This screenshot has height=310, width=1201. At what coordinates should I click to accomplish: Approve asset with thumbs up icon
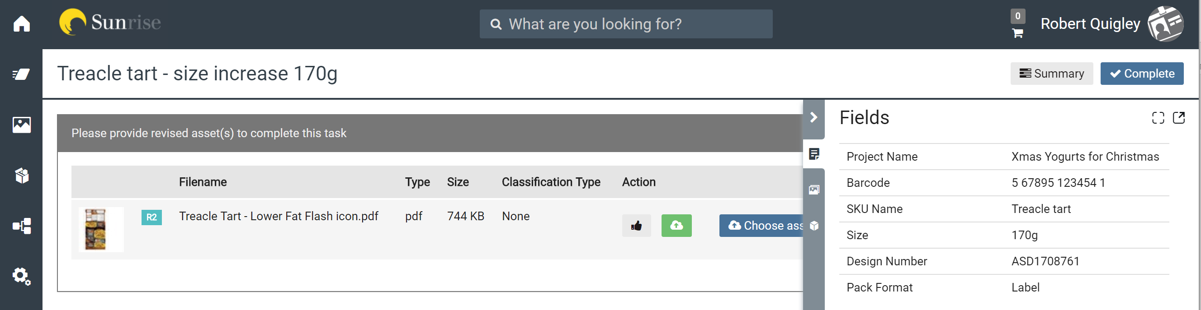[x=636, y=226]
